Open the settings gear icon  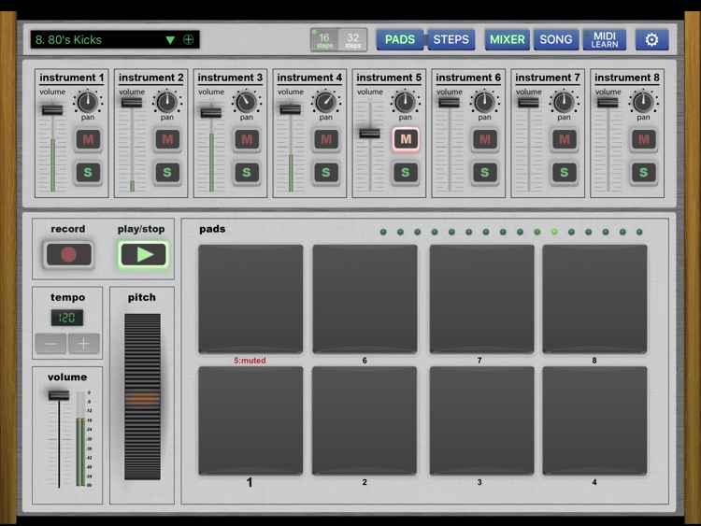651,39
